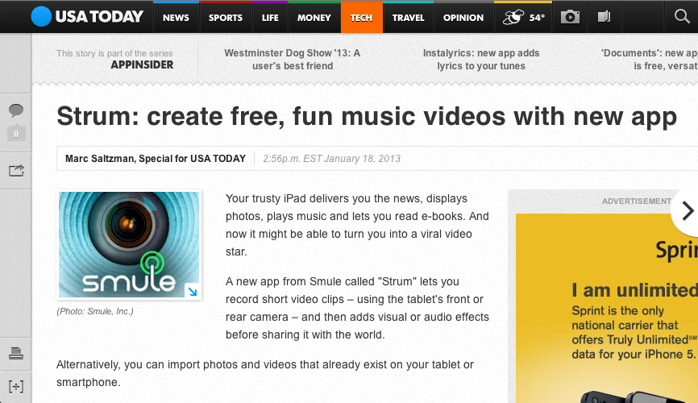Open site search with magnifying glass
The width and height of the screenshot is (698, 403).
coord(682,17)
